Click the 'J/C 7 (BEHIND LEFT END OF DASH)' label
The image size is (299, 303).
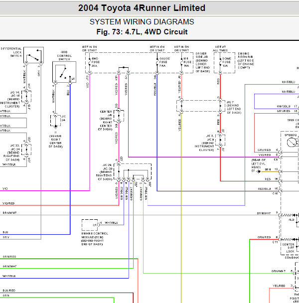234,107
